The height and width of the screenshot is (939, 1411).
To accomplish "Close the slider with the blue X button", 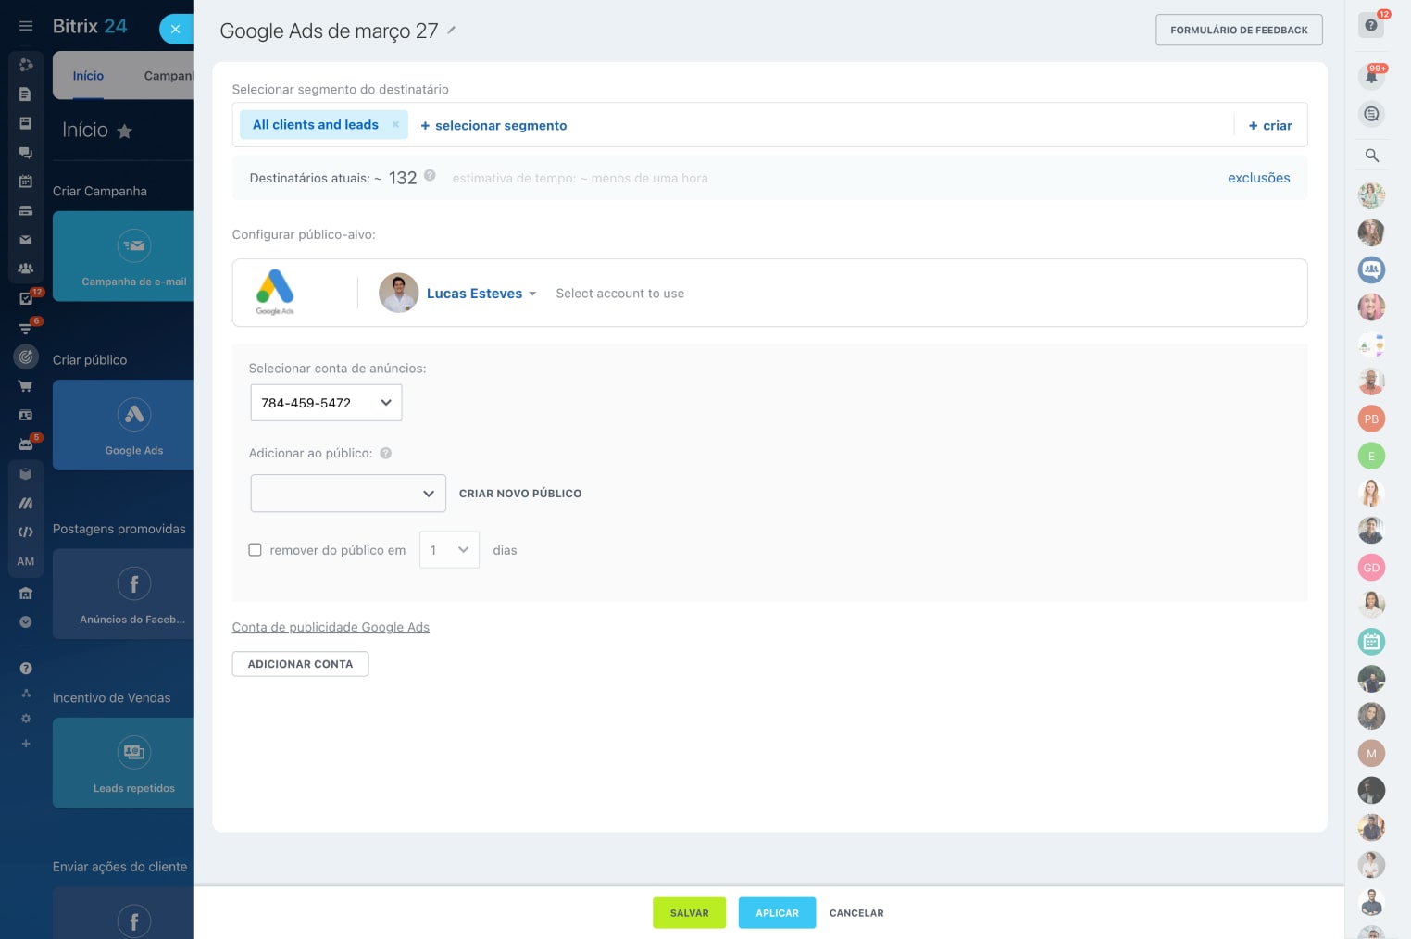I will (175, 30).
